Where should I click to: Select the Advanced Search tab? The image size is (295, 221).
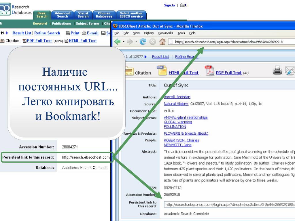point(63,15)
